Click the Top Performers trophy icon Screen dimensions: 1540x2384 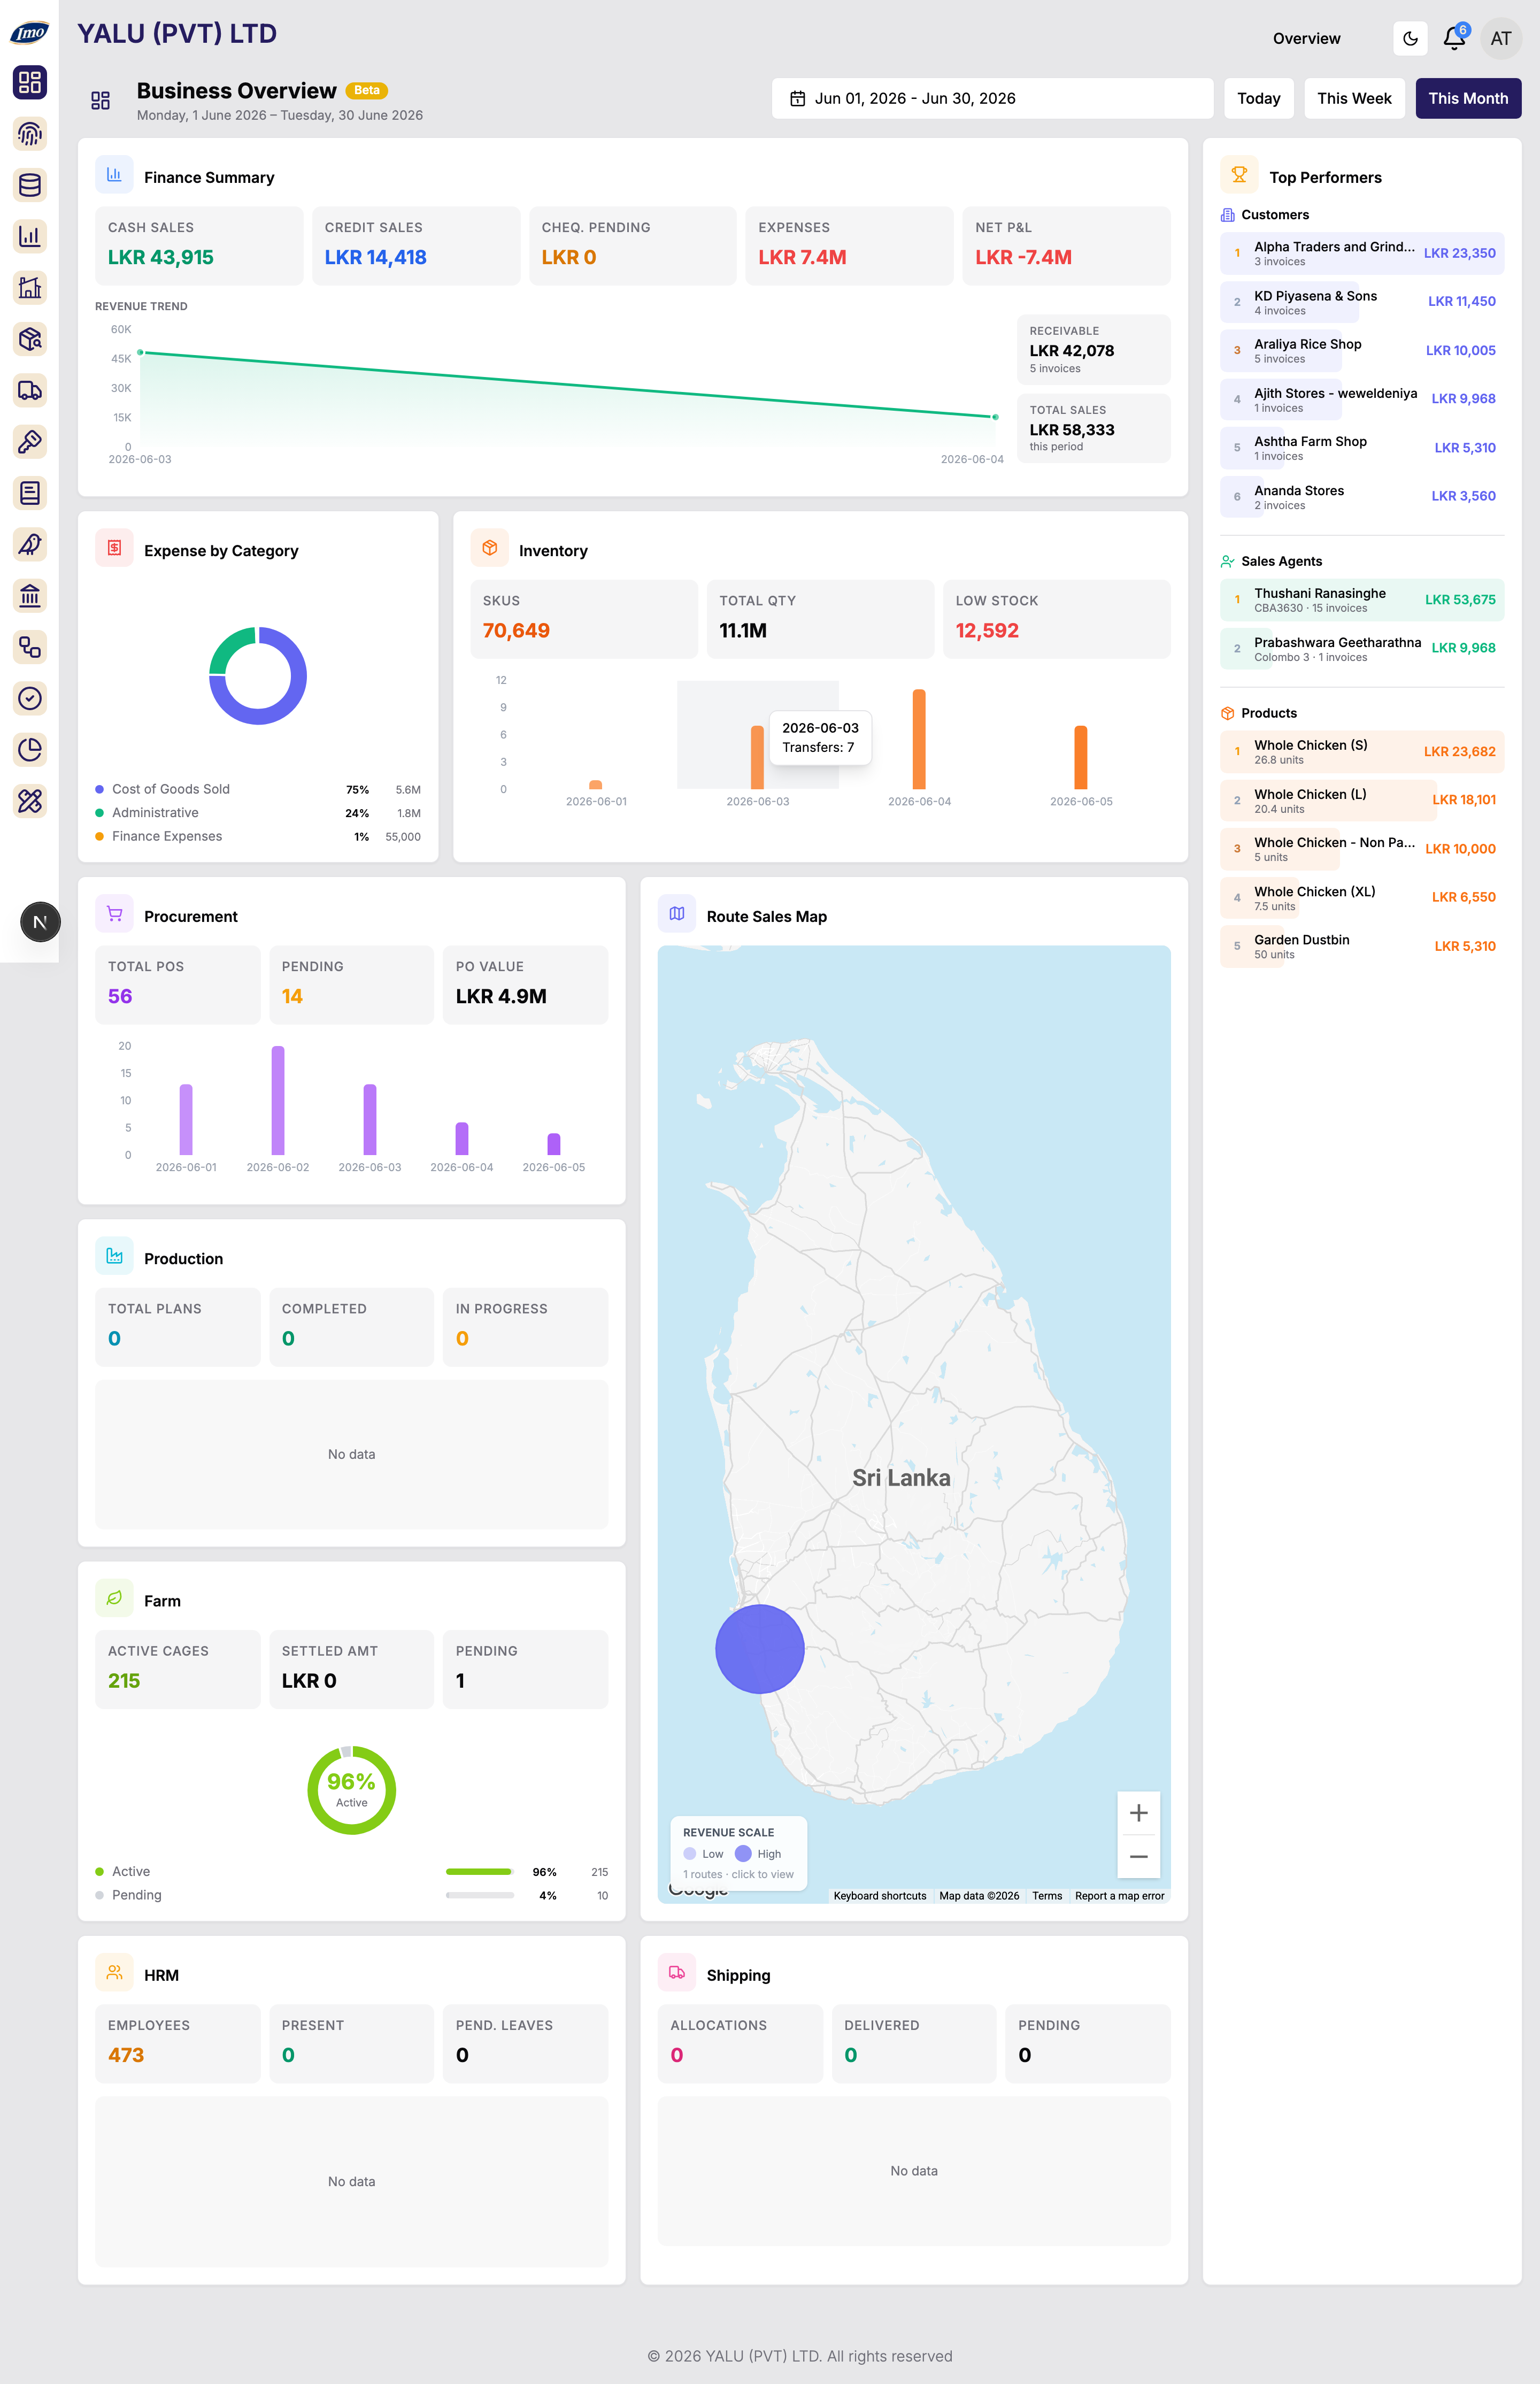[1239, 175]
